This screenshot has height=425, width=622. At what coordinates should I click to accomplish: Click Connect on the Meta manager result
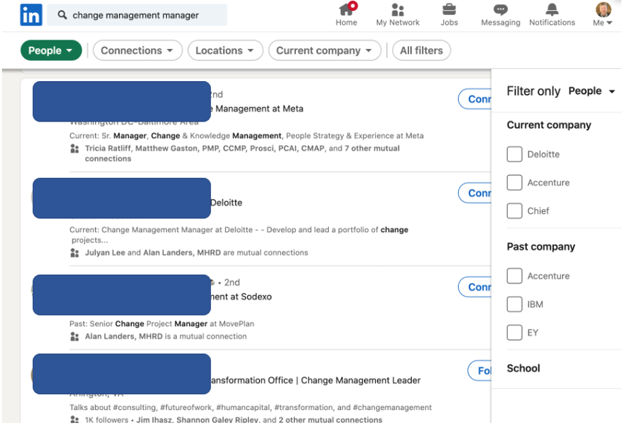(x=477, y=99)
